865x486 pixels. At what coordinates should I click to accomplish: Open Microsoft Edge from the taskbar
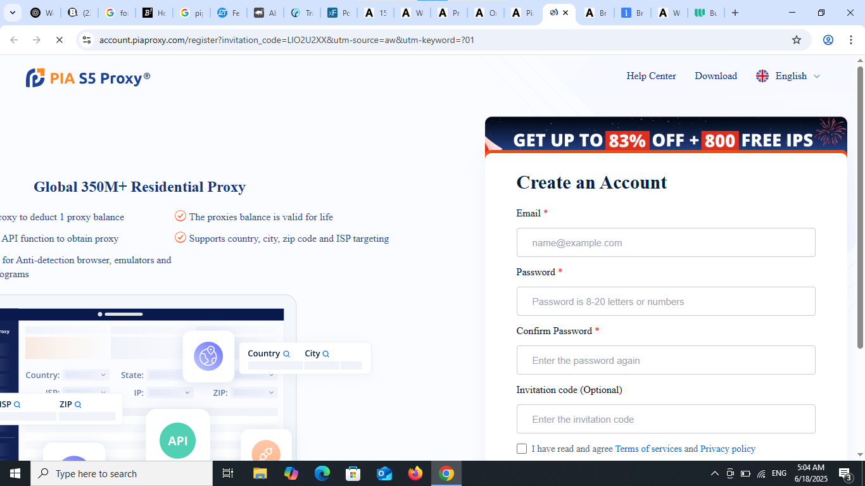tap(322, 473)
